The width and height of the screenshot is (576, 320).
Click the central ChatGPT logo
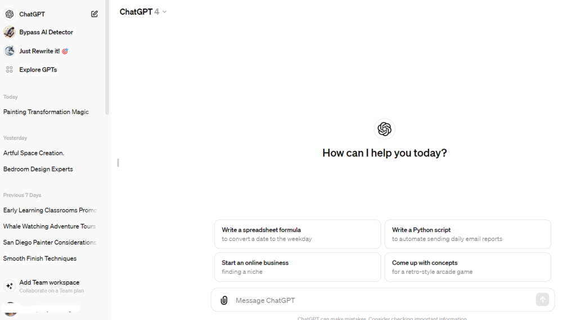[x=385, y=129]
